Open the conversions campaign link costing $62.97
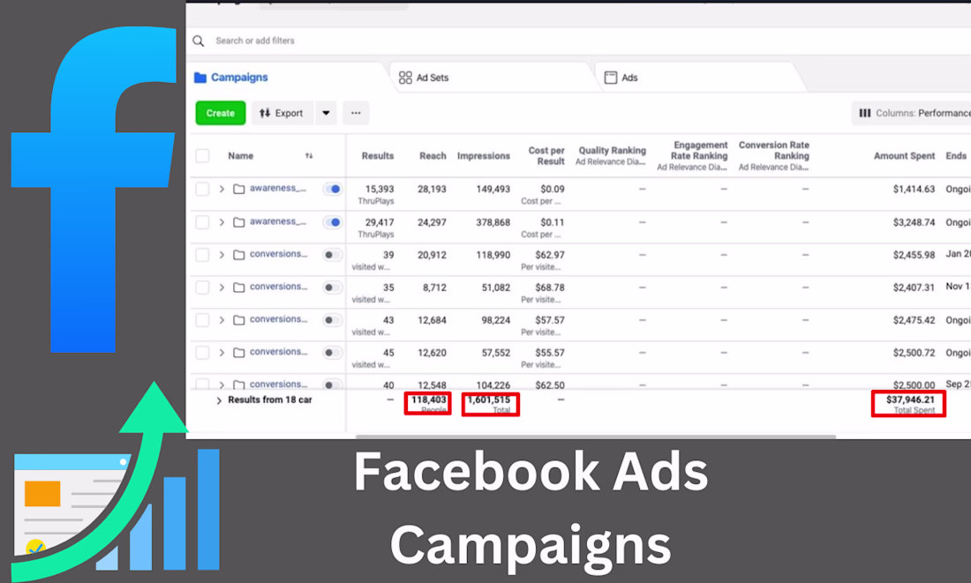Viewport: 971px width, 583px height. [279, 254]
